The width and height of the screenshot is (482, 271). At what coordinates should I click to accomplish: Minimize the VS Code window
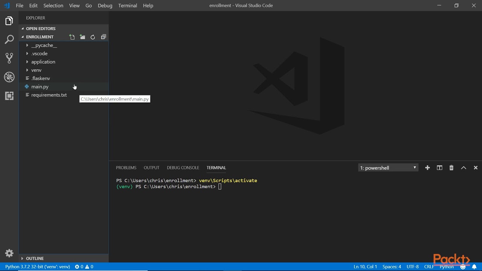click(439, 6)
